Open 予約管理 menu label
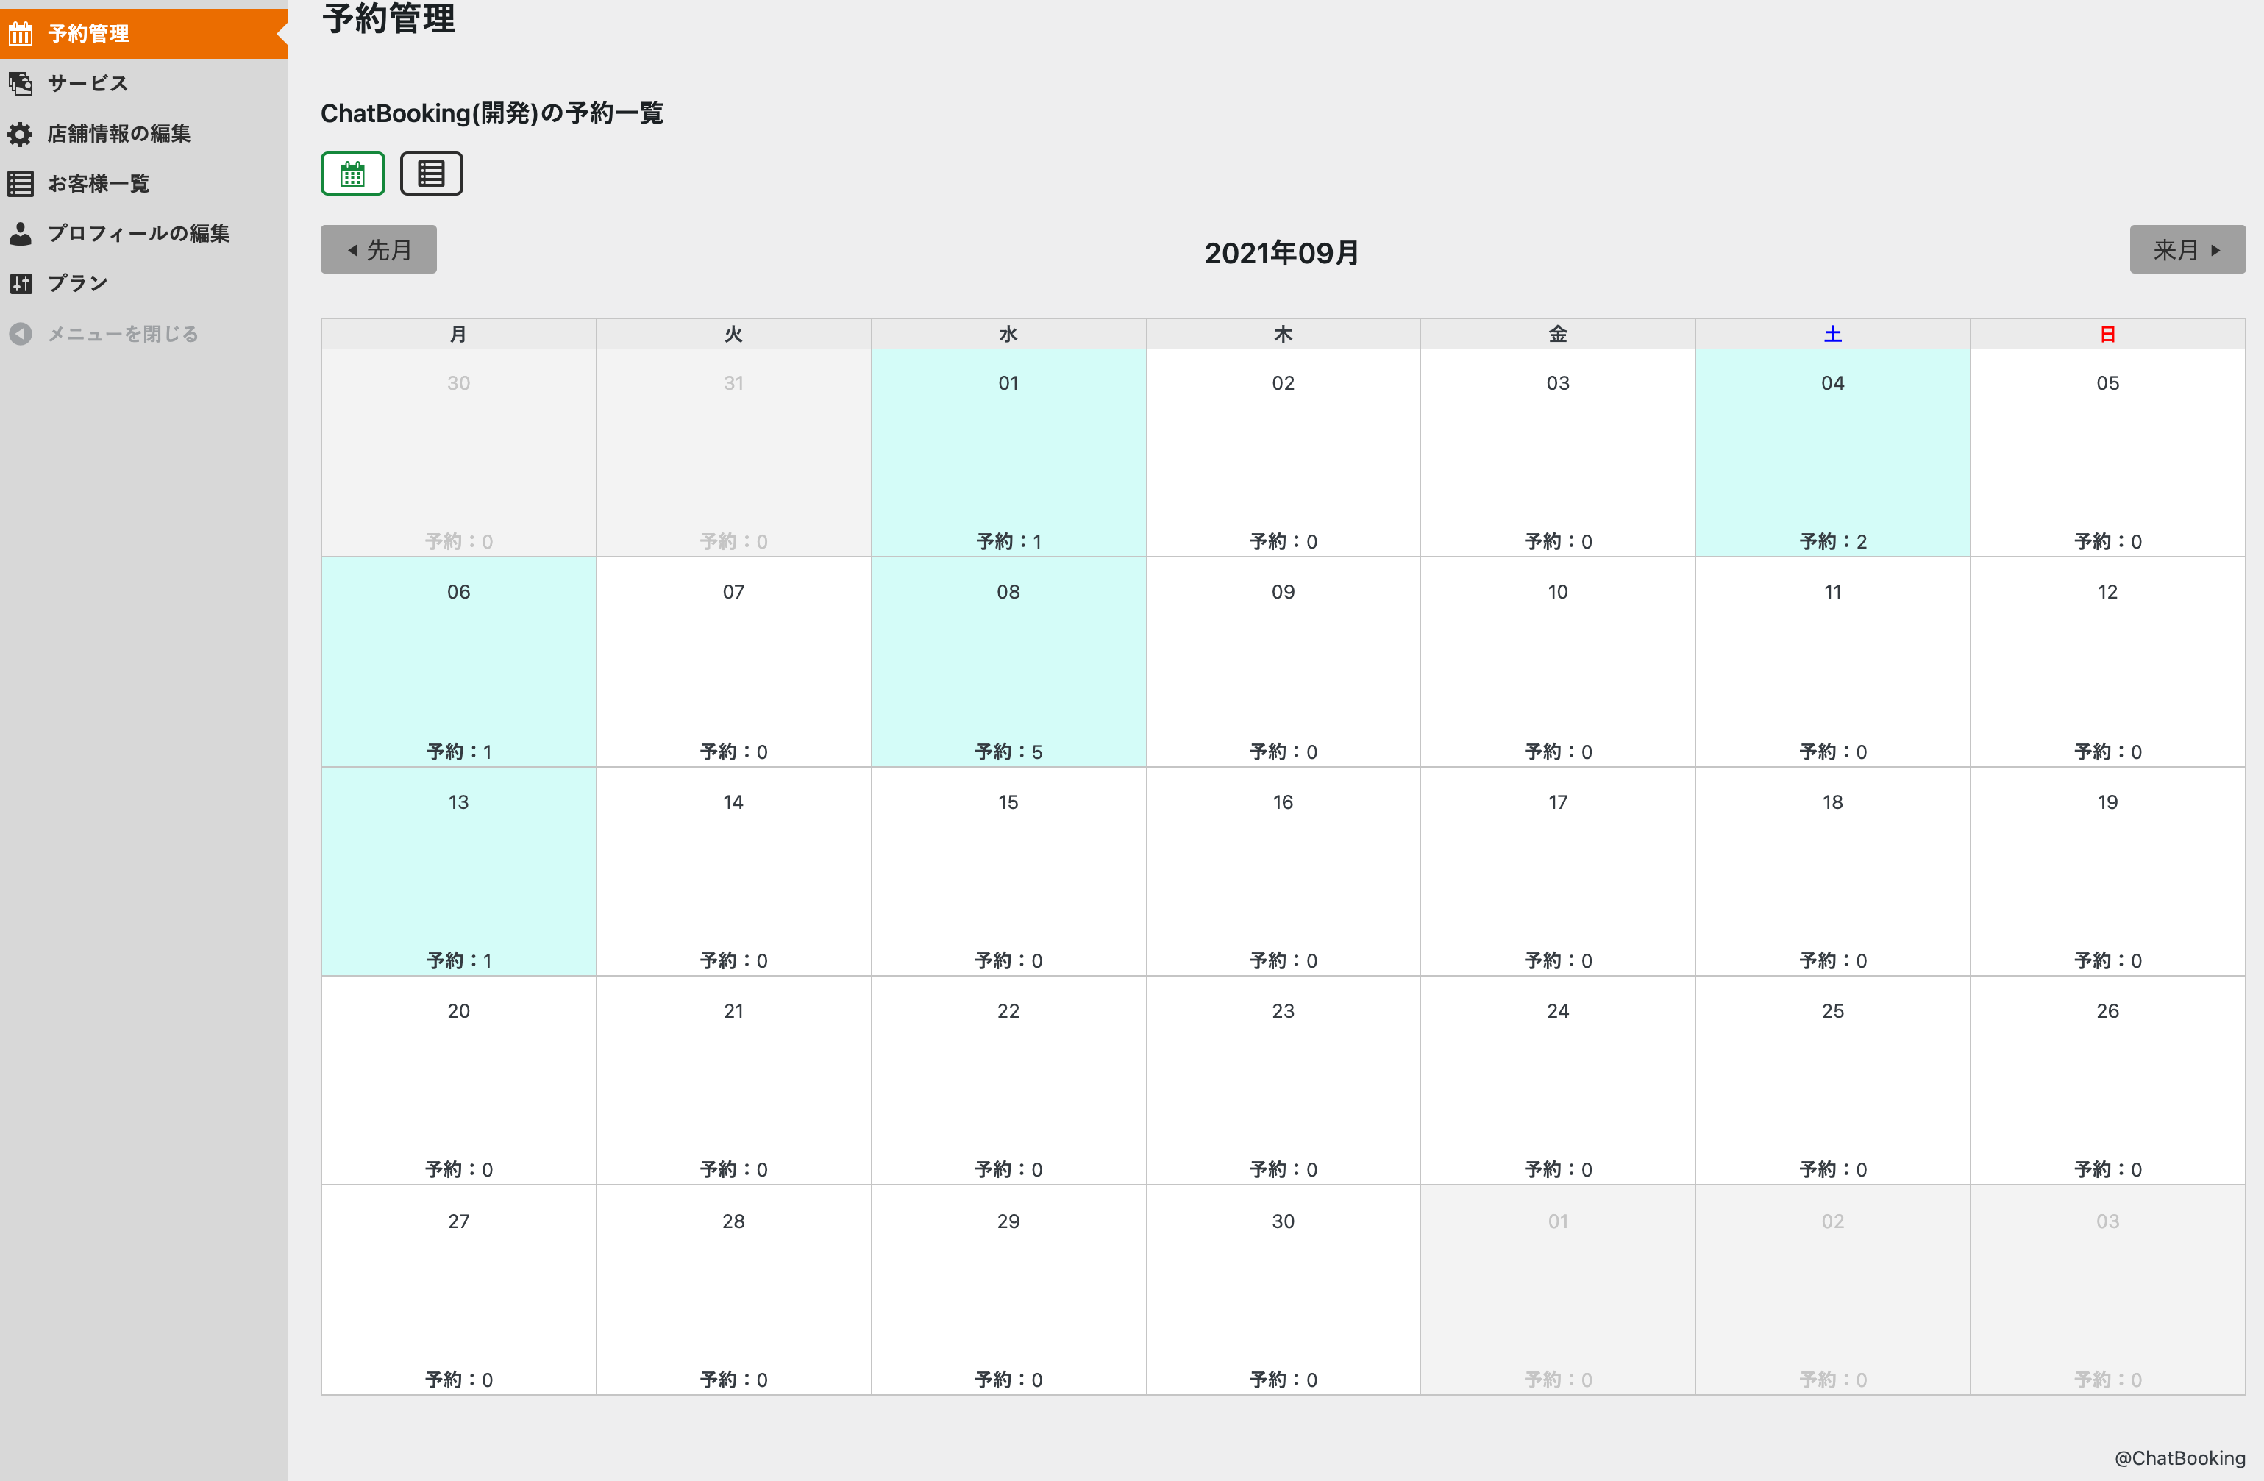The image size is (2264, 1481). click(88, 35)
